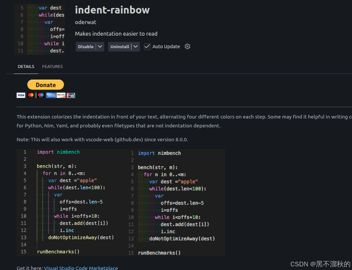Click the publisher name oderwat
This screenshot has height=270, width=352.
pos(86,22)
